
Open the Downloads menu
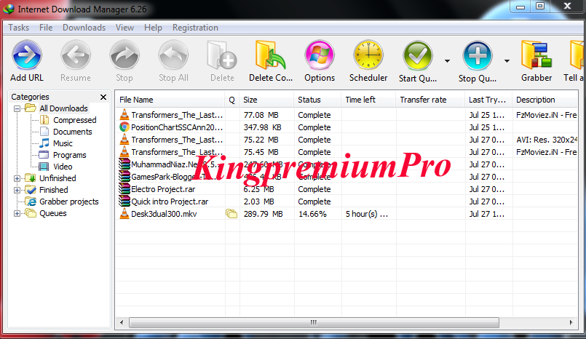tap(84, 28)
